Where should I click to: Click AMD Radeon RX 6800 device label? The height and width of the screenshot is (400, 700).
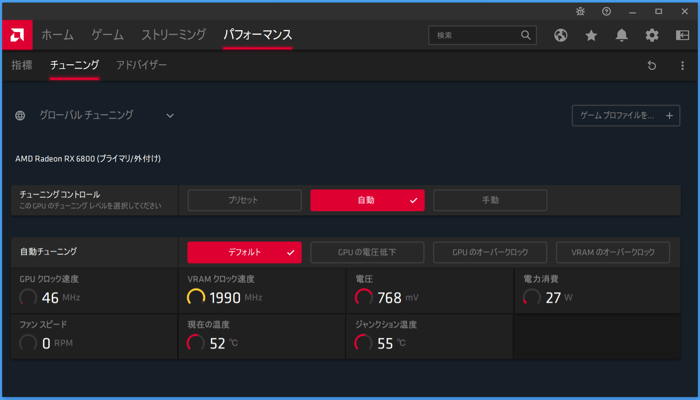pyautogui.click(x=88, y=159)
